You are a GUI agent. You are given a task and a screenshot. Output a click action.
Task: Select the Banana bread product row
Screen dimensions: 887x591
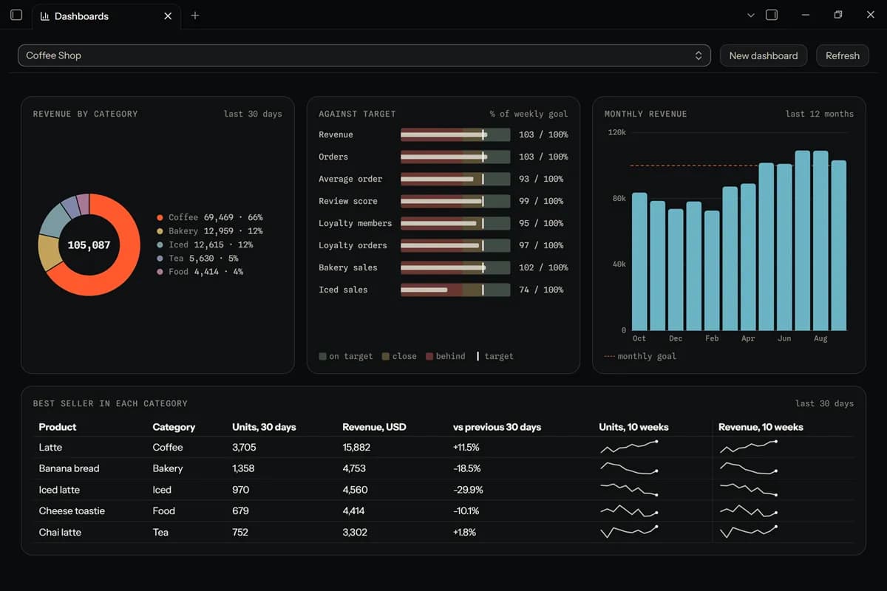443,468
